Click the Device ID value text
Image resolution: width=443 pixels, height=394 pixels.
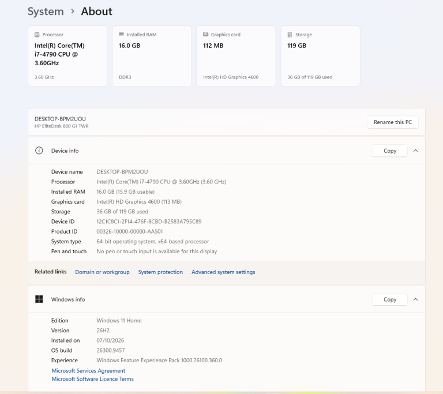[149, 222]
